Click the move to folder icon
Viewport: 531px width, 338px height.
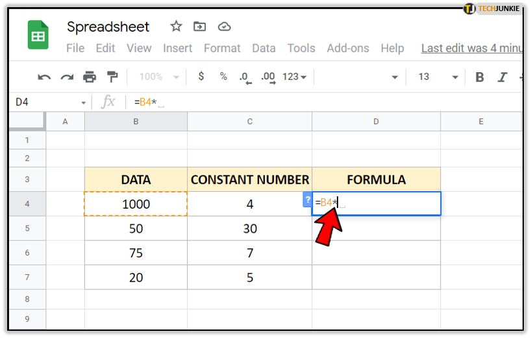coord(200,27)
